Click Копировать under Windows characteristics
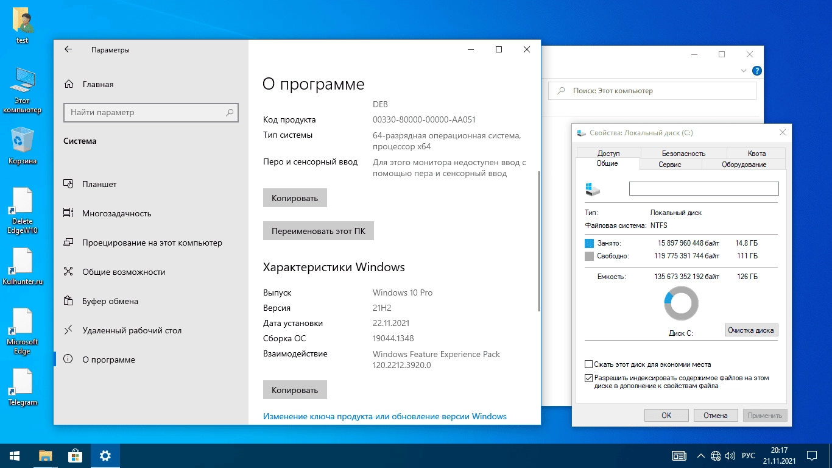The image size is (832, 468). coord(295,390)
